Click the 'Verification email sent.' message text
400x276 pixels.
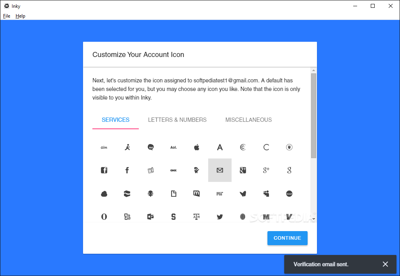coord(321,264)
